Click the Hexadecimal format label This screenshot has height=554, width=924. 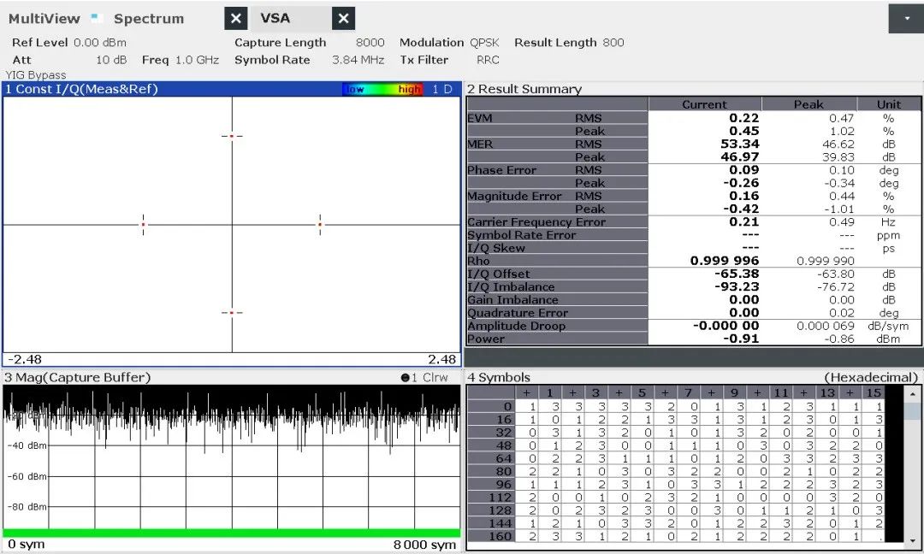(871, 377)
